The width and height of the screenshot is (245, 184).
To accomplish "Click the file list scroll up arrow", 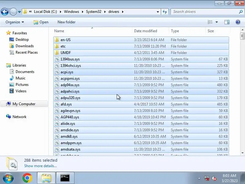I will (242, 30).
